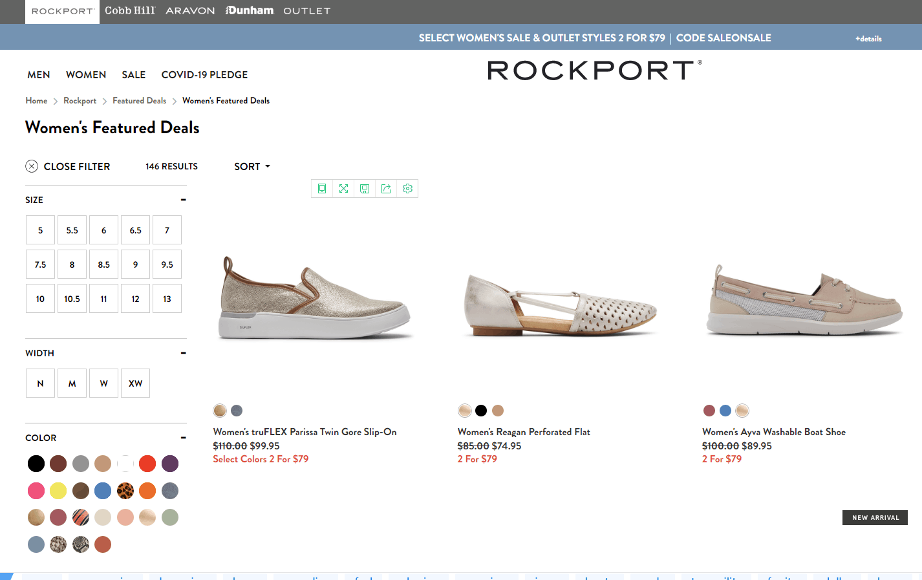Open COVID-19 PLEDGE menu item

coord(204,75)
